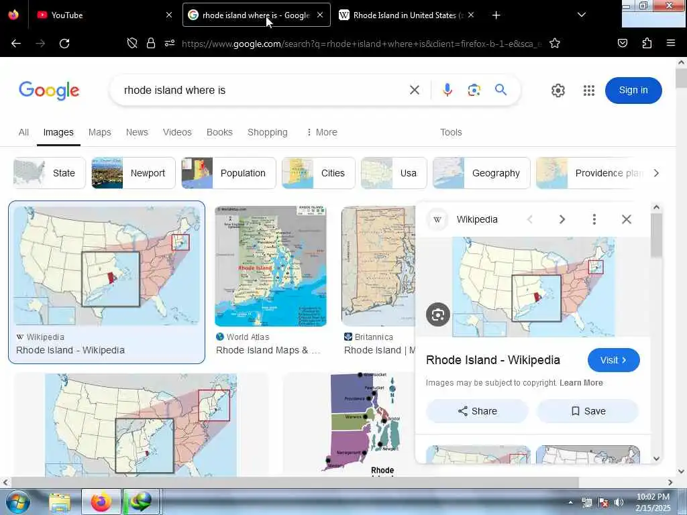Open the Google apps grid

click(x=589, y=91)
